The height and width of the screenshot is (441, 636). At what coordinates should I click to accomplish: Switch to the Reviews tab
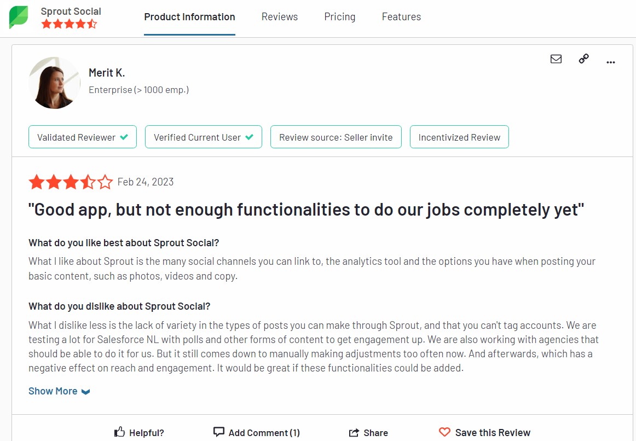coord(279,16)
